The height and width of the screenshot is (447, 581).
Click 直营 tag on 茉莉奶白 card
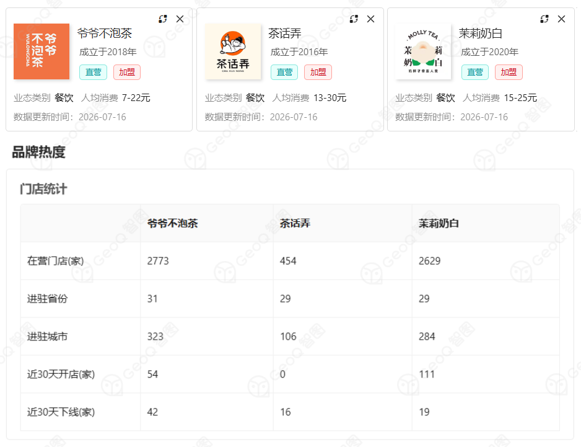point(475,73)
